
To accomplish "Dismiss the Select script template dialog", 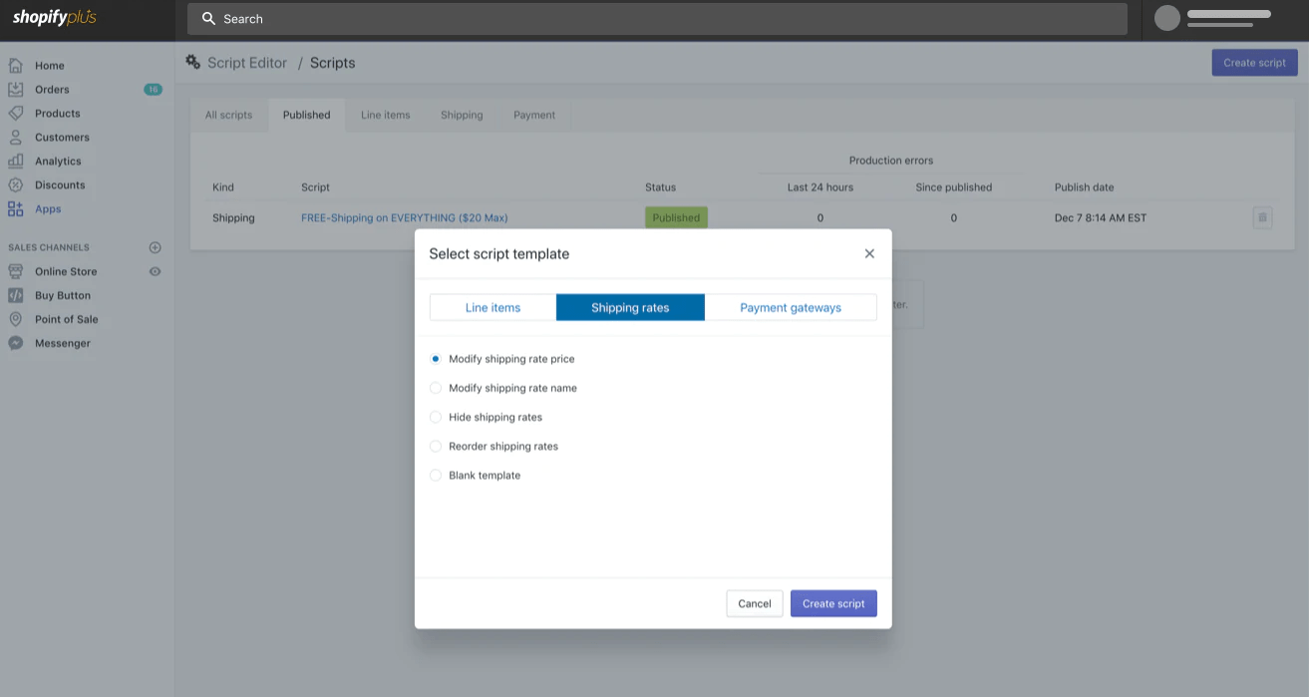I will tap(868, 253).
